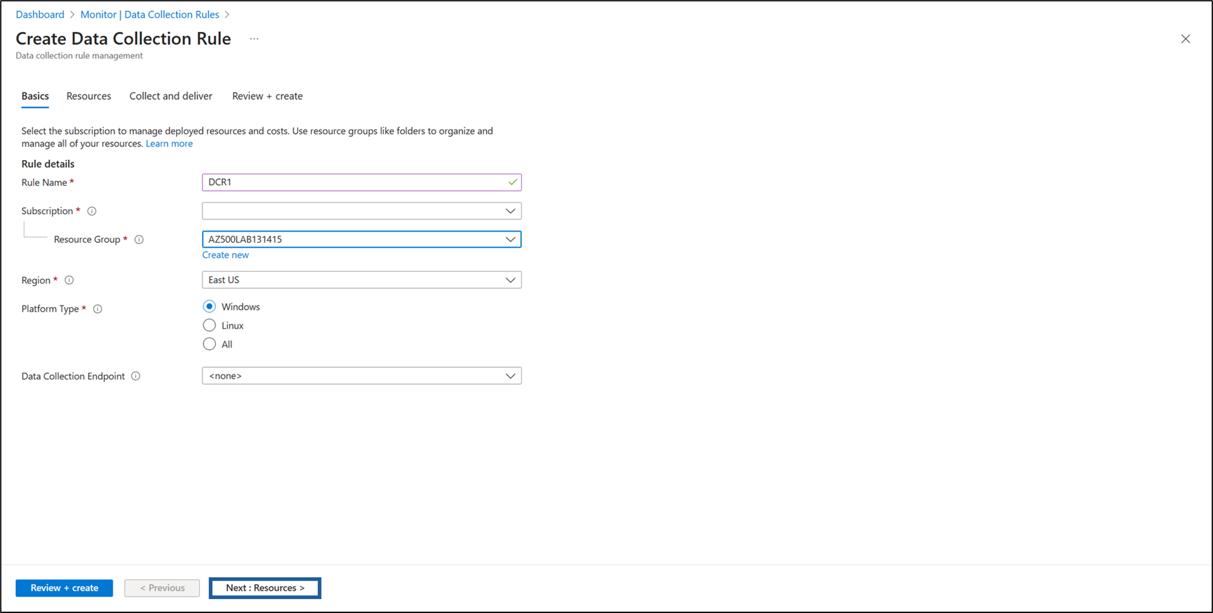Click the Resource Group info icon
1213x613 pixels.
[x=139, y=240]
